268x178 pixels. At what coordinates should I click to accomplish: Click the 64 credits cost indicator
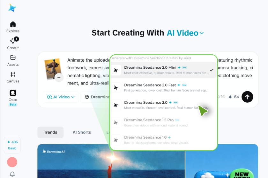pyautogui.click(x=234, y=97)
